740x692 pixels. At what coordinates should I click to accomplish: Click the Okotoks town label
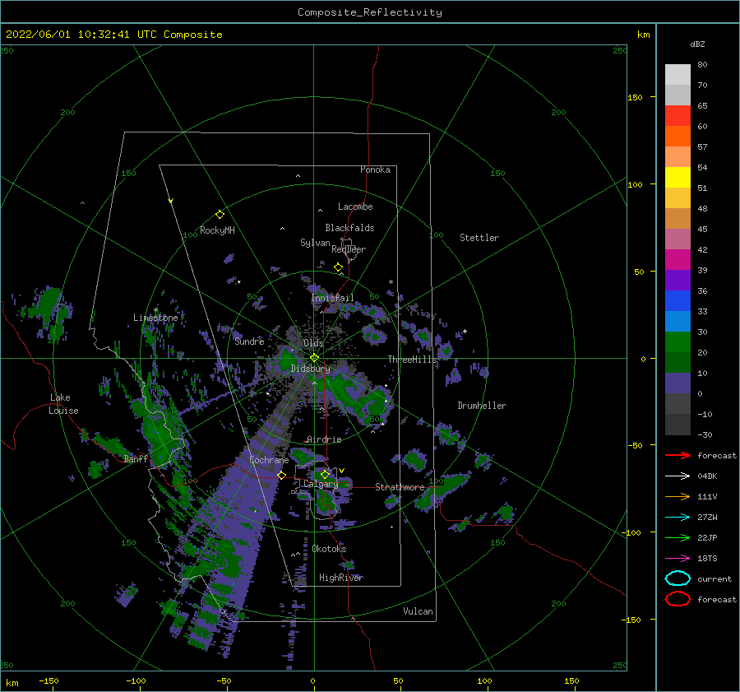click(x=329, y=549)
